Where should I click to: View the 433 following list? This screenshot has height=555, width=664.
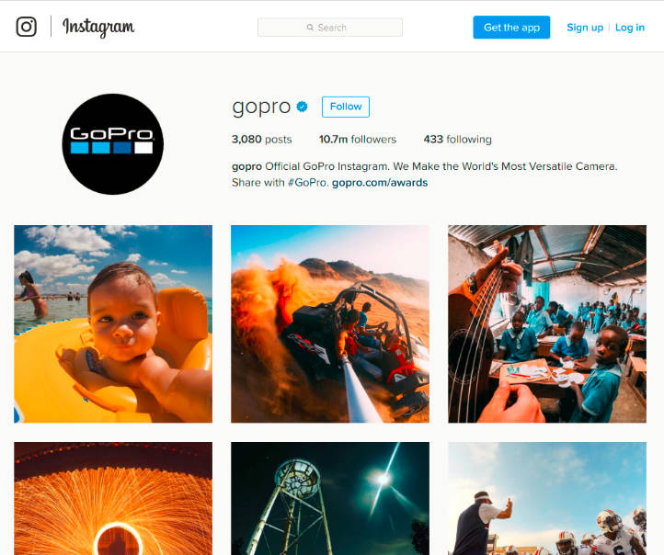point(457,139)
